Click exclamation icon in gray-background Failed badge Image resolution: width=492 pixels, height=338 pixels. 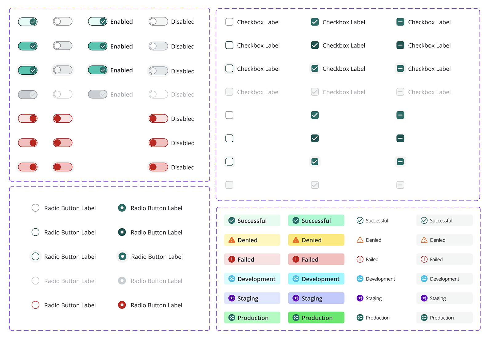point(424,259)
